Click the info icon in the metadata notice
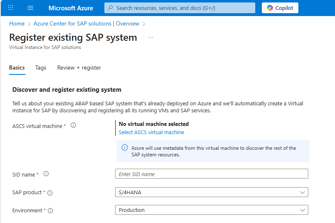The height and width of the screenshot is (223, 335). (125, 148)
